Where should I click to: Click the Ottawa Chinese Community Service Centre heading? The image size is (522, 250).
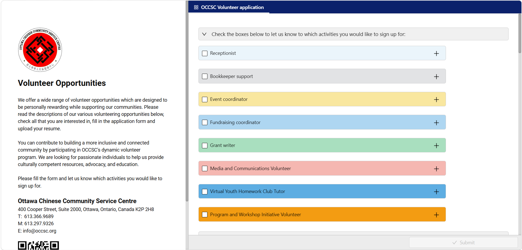point(77,201)
